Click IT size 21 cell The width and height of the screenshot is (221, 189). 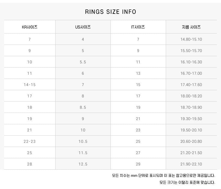pos(138,119)
